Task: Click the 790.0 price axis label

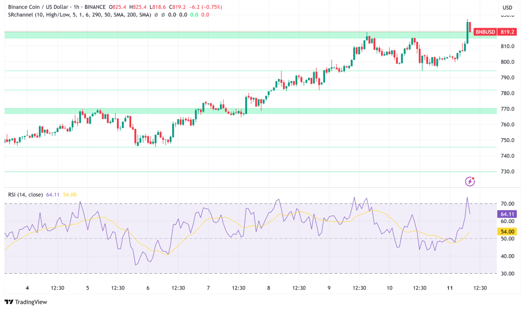Action: tap(507, 78)
